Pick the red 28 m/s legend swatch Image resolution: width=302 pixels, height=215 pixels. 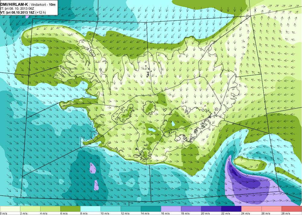(292, 209)
